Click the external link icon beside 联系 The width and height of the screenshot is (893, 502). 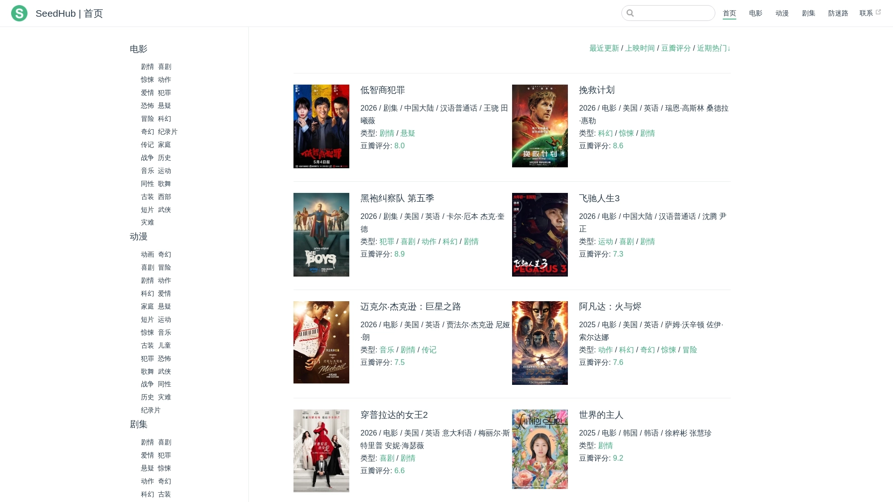(x=878, y=12)
